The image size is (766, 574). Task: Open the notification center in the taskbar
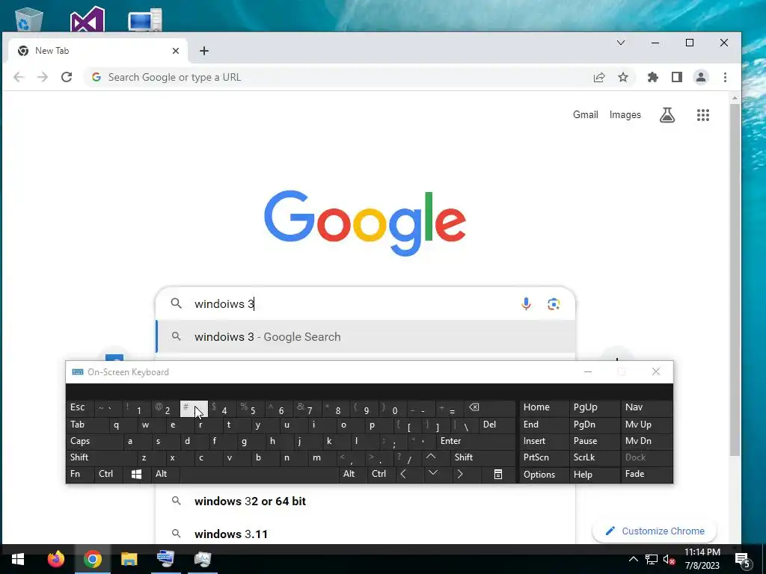pyautogui.click(x=743, y=559)
